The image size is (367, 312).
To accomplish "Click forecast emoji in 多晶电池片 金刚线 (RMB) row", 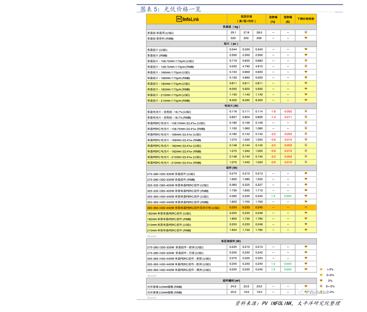I will coord(306,117).
